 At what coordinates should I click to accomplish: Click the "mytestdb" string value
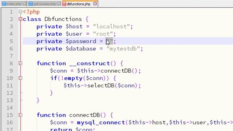point(123,49)
